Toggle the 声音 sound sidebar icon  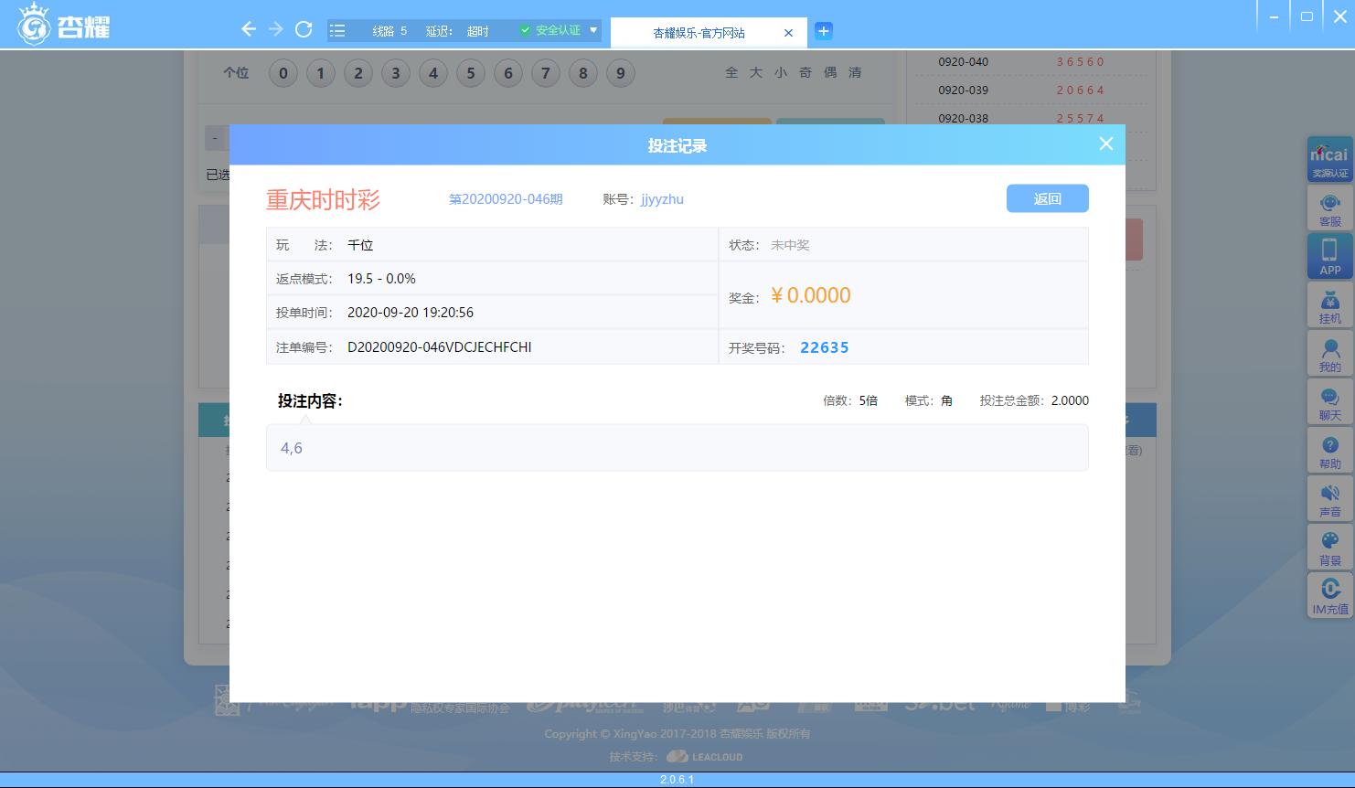pos(1329,498)
